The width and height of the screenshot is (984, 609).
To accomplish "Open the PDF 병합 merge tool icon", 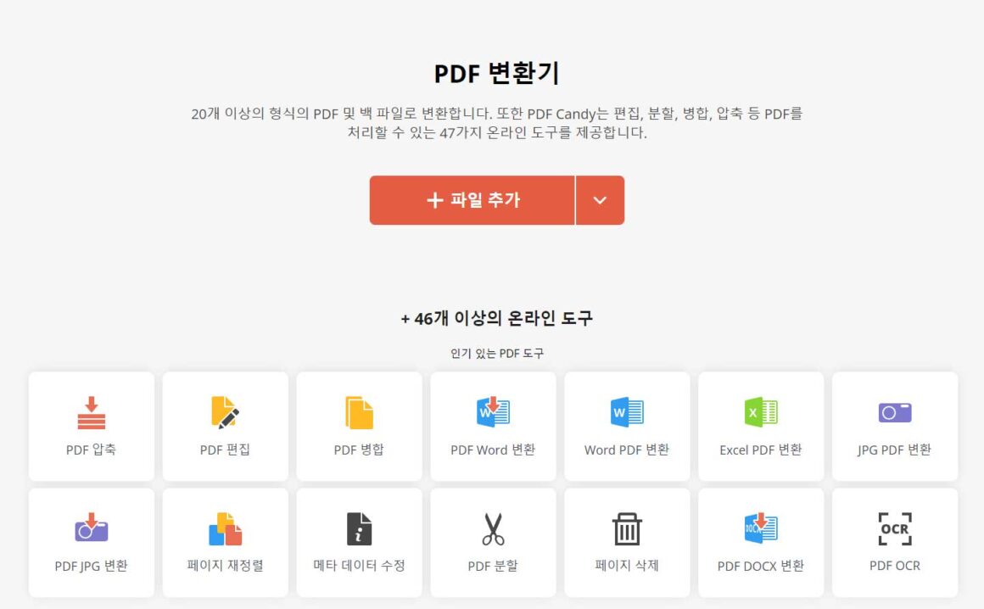I will (x=359, y=413).
